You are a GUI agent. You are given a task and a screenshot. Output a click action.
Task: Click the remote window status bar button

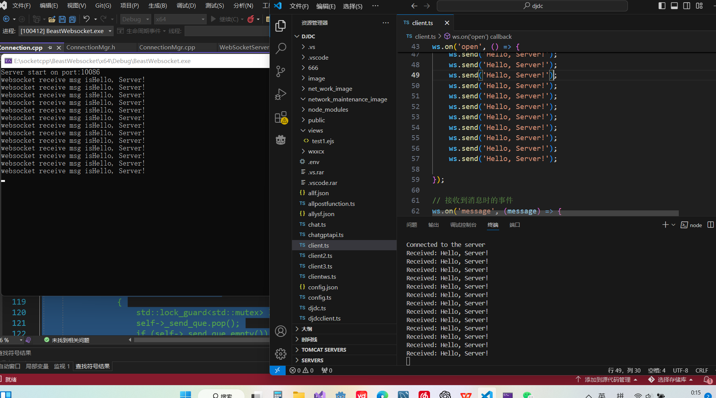tap(278, 370)
